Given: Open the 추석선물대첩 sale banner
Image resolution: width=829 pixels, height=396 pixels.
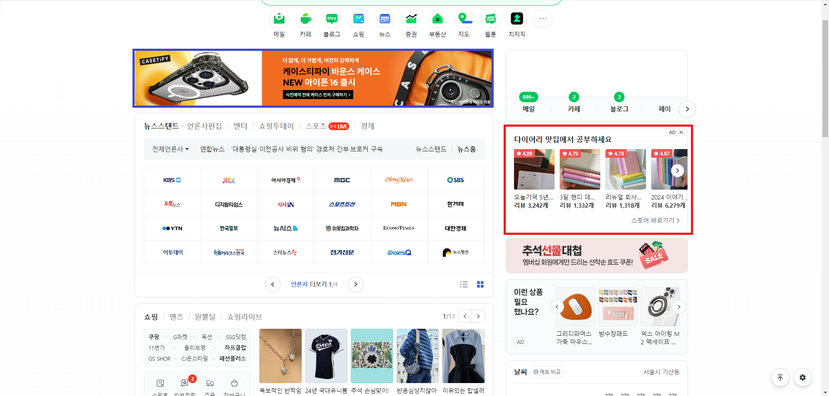Looking at the screenshot, I should tap(596, 256).
